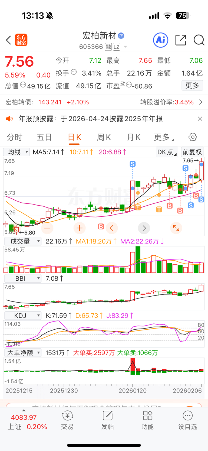
Task: Tap the back arrow icon
Action: coord(8,40)
